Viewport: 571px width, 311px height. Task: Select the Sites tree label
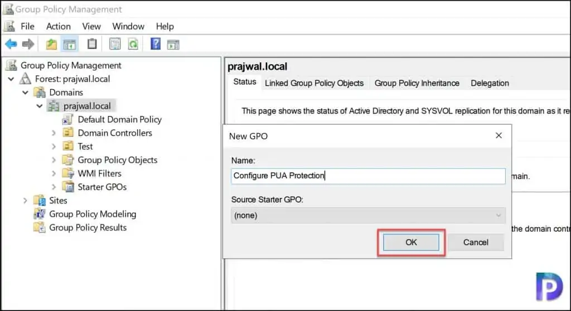pyautogui.click(x=58, y=200)
